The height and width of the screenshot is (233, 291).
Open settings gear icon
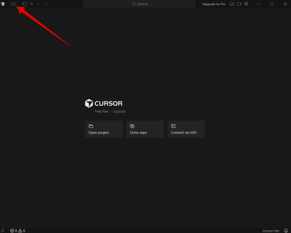[246, 4]
